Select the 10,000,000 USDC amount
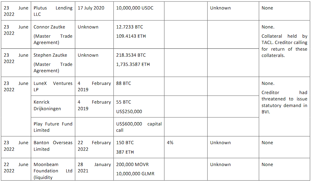The width and height of the screenshot is (311, 181). tap(135, 8)
